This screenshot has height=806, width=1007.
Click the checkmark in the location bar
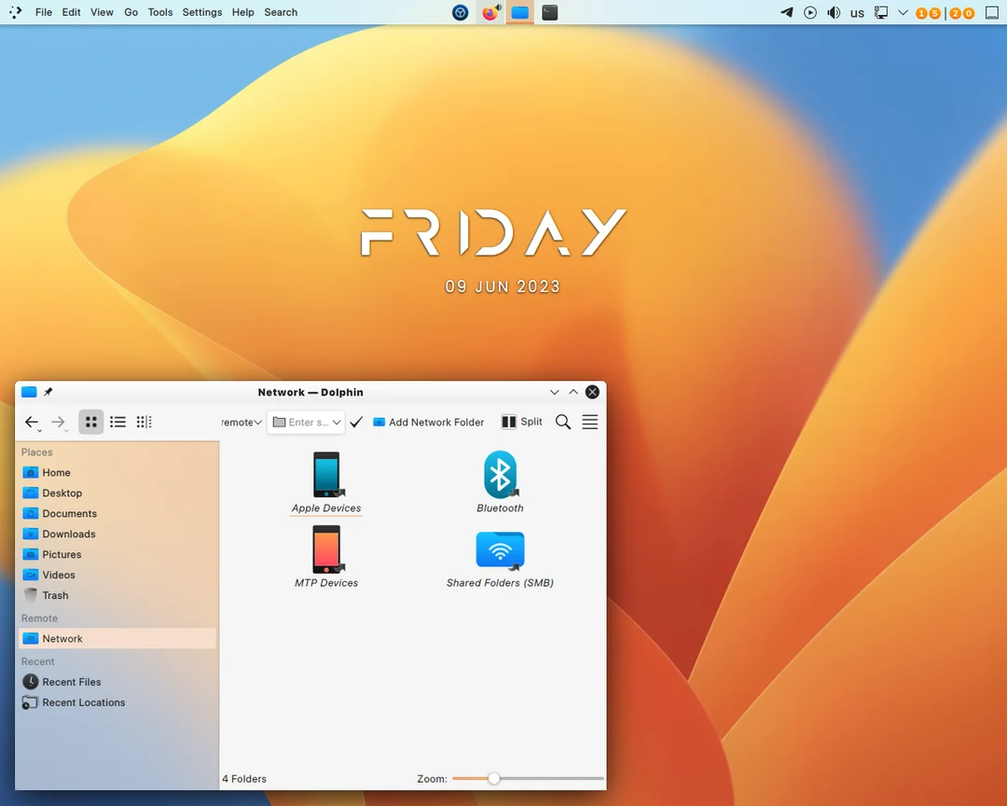pyautogui.click(x=356, y=422)
